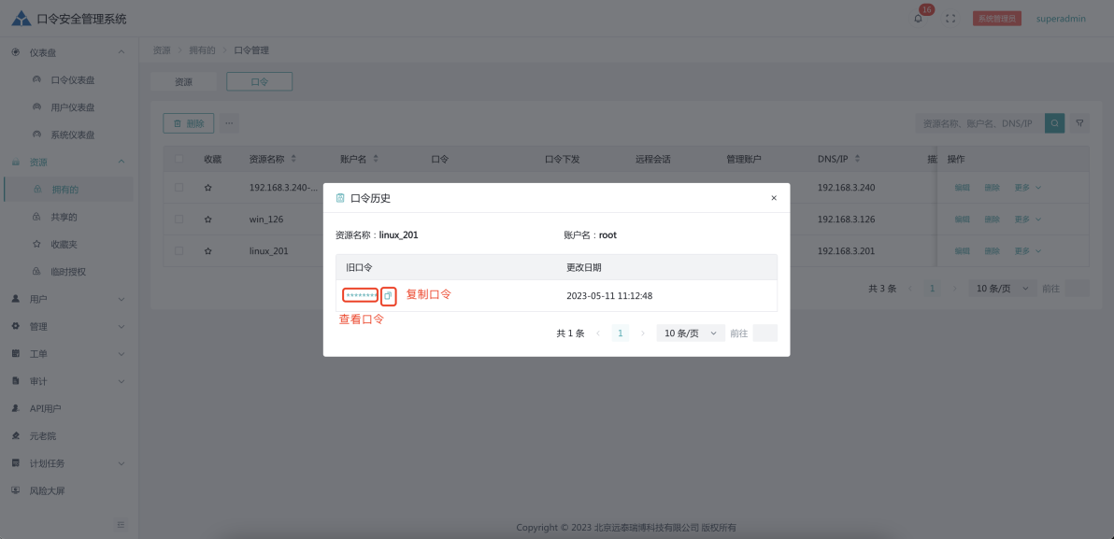Click the notification bell icon
Image resolution: width=1114 pixels, height=539 pixels.
click(919, 19)
